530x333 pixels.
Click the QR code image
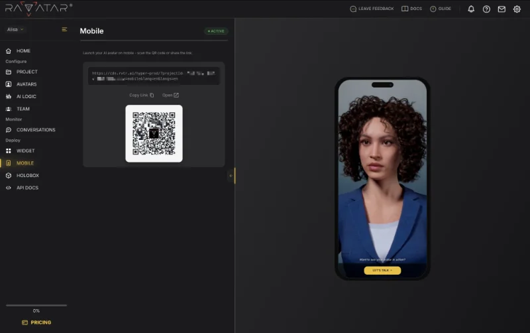154,134
